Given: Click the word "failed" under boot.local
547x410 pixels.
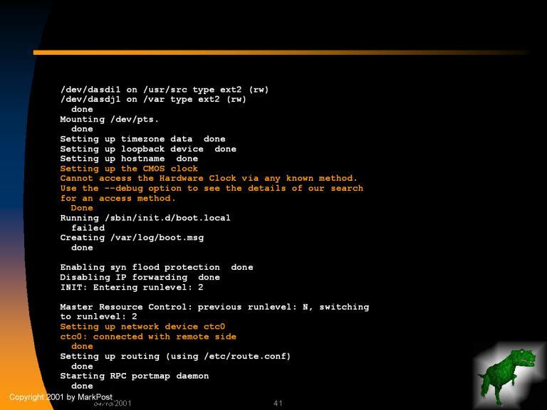Looking at the screenshot, I should click(88, 228).
